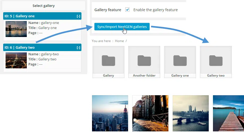
Task: Open the Another folder icon
Action: point(144,60)
